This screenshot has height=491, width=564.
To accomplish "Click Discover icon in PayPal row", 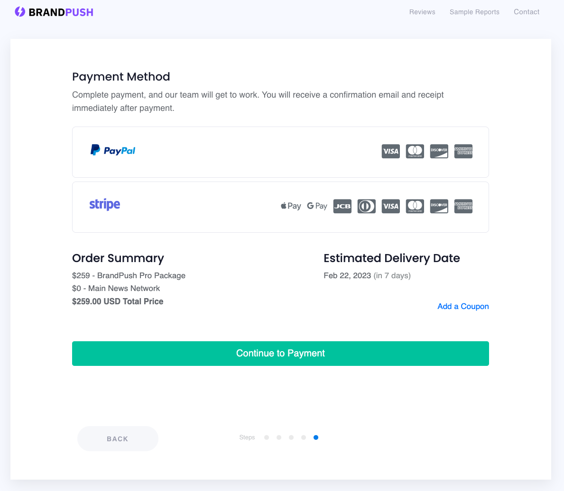I will point(439,151).
